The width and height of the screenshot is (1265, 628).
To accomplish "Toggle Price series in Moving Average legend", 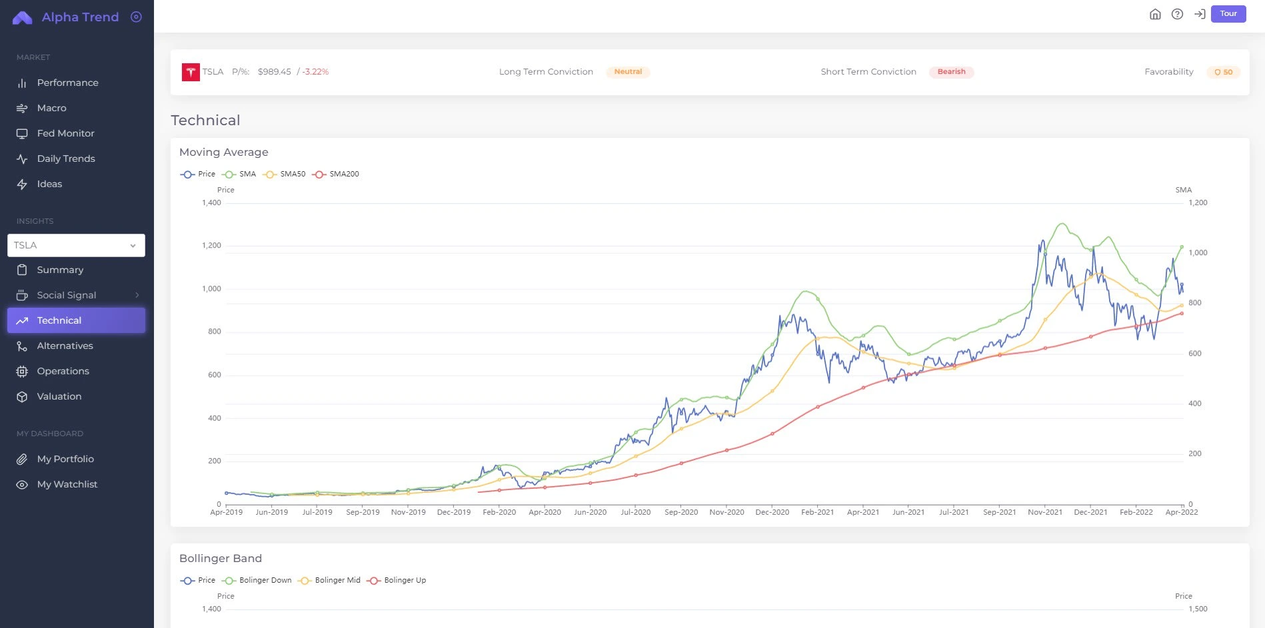I will [x=198, y=174].
